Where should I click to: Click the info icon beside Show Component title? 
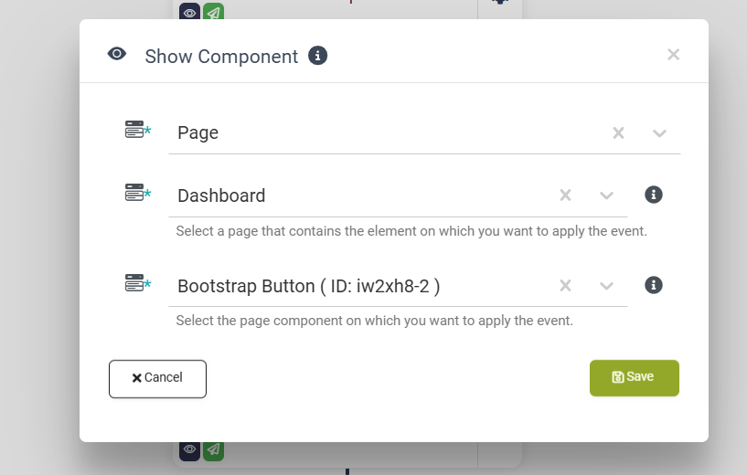coord(318,56)
